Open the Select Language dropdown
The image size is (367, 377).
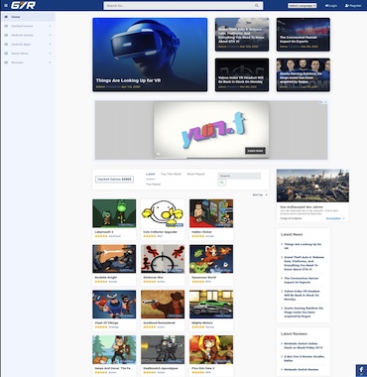coord(303,6)
